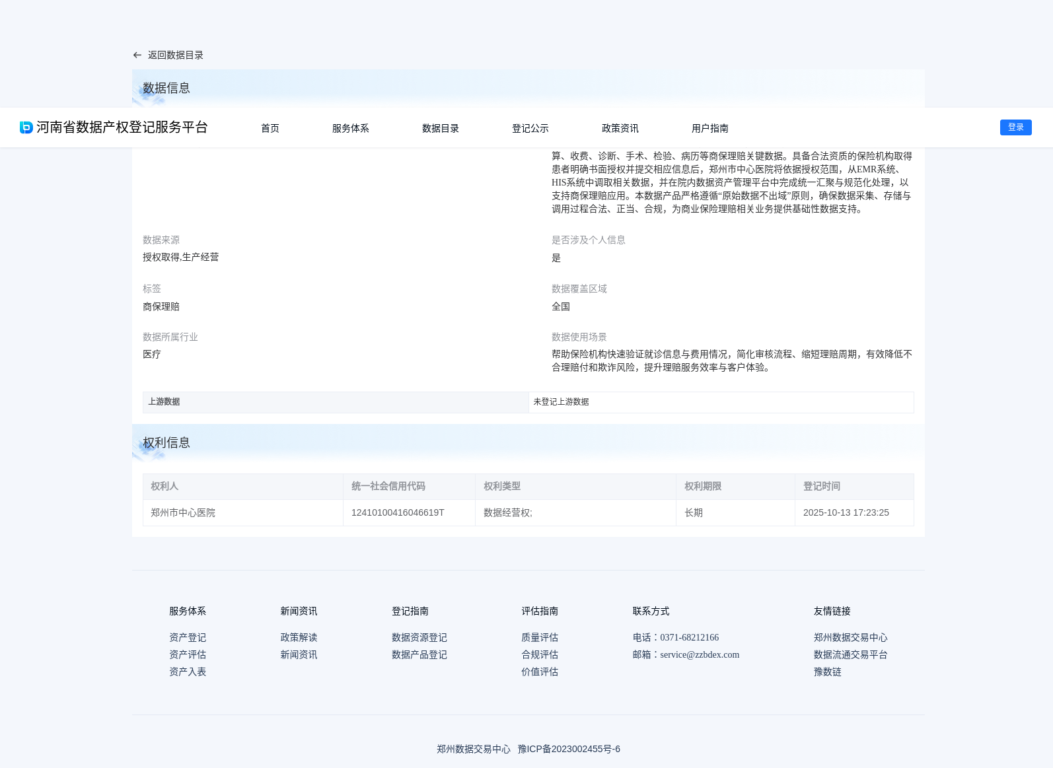The height and width of the screenshot is (768, 1053).
Task: Click the 返回数据目录 link text
Action: point(176,55)
